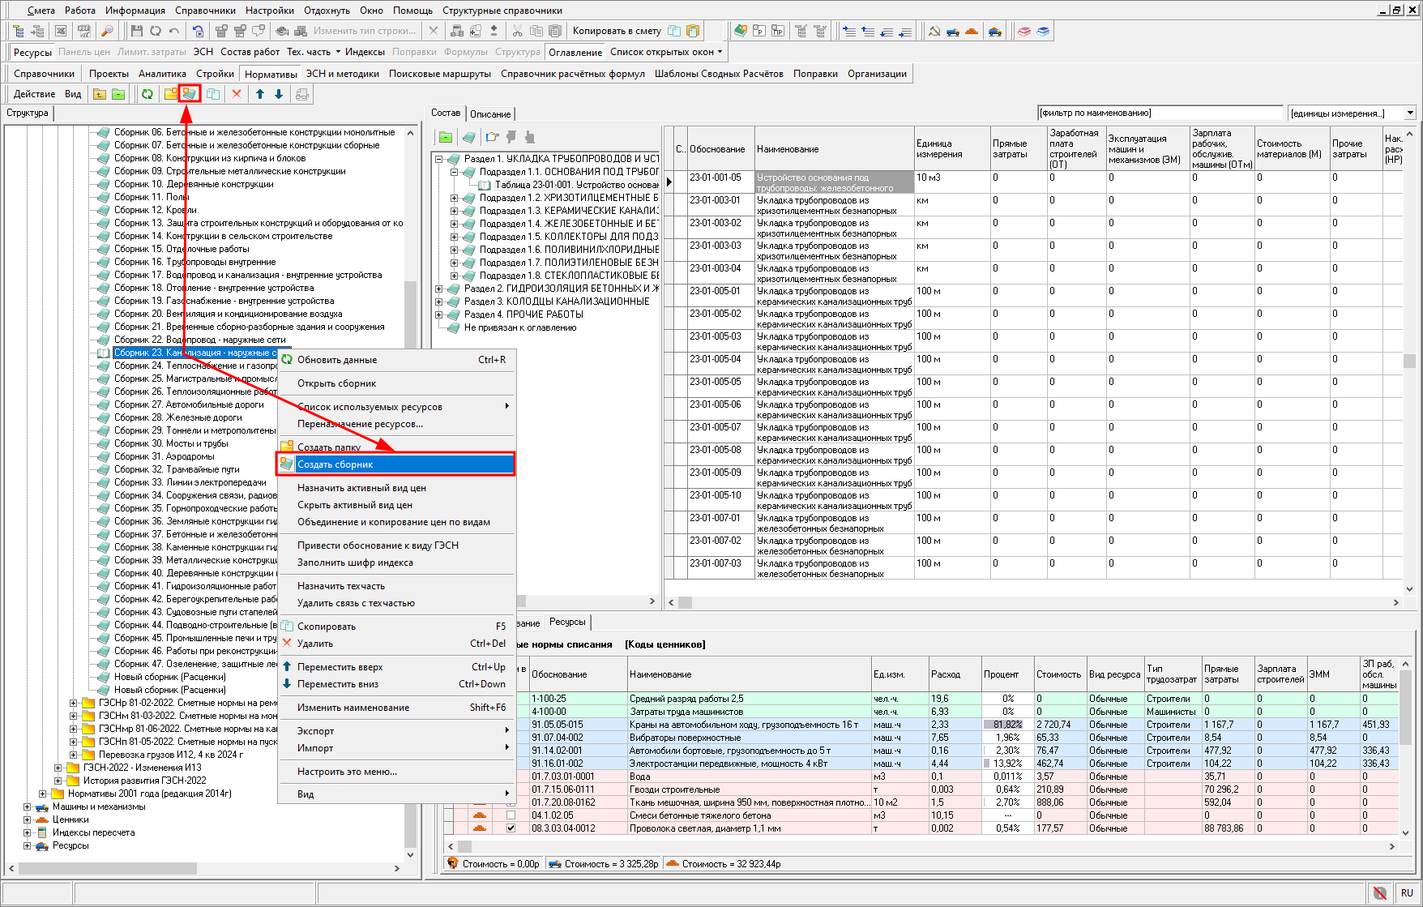Click the pointing hand icon in Состав toolbar
The width and height of the screenshot is (1423, 907).
pyautogui.click(x=492, y=137)
